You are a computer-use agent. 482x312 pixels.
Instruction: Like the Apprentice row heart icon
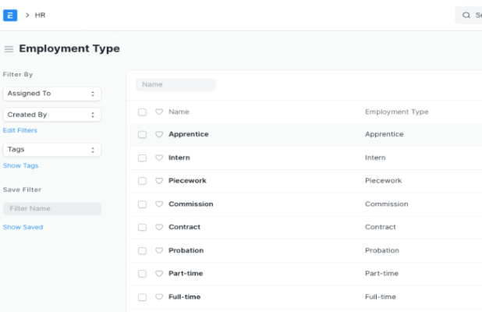click(x=159, y=134)
